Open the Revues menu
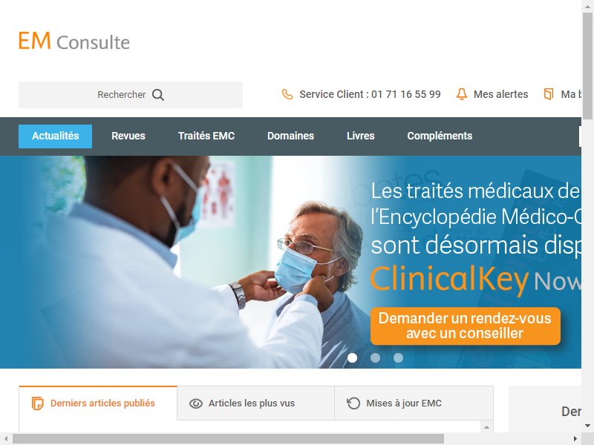Image resolution: width=594 pixels, height=445 pixels. click(128, 136)
